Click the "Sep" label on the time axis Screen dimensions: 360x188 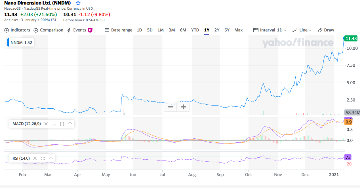coord(220,175)
